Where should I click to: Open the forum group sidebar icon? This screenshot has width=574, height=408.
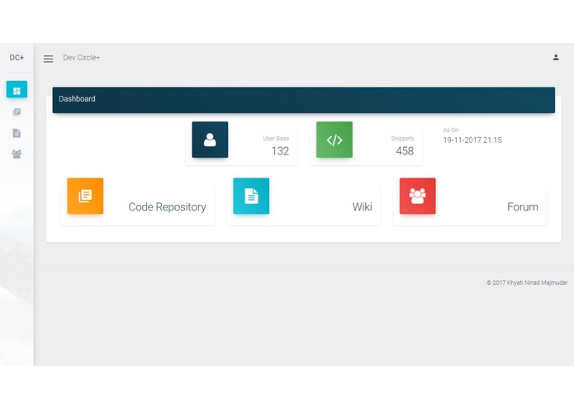17,154
